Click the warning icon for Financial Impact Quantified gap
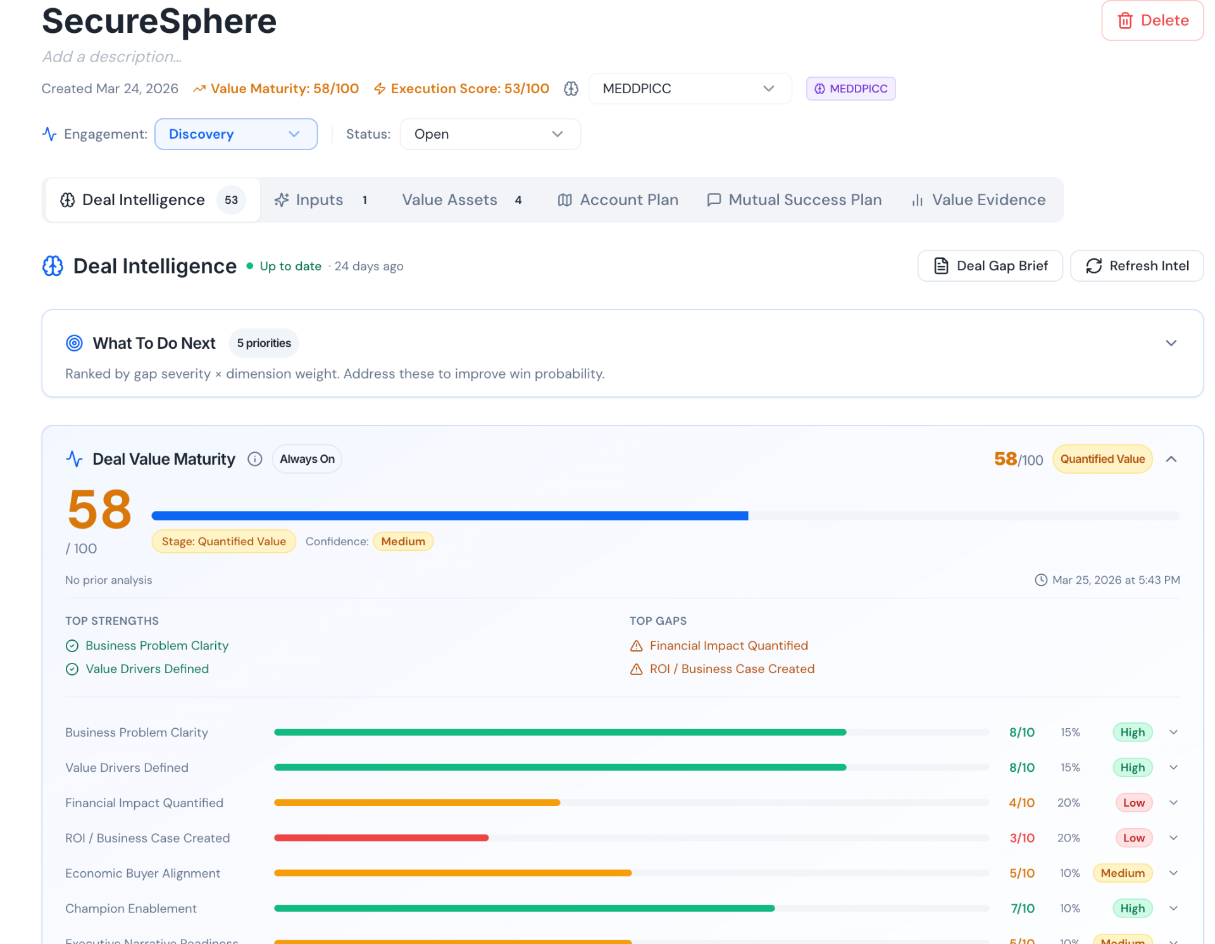Screen dimensions: 1215x944 pos(636,646)
